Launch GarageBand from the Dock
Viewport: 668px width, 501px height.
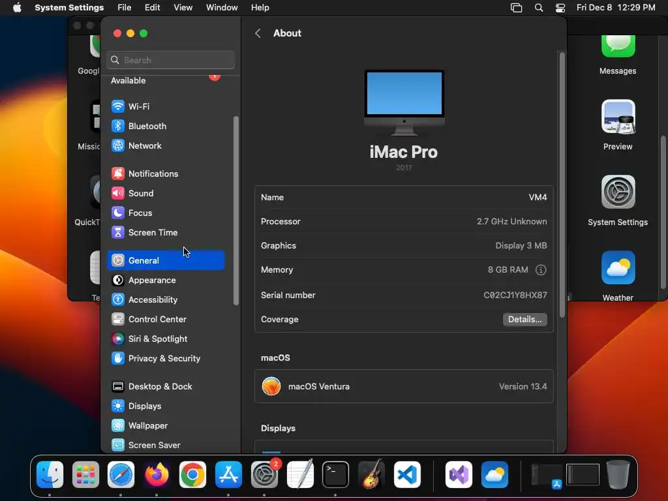click(x=371, y=474)
